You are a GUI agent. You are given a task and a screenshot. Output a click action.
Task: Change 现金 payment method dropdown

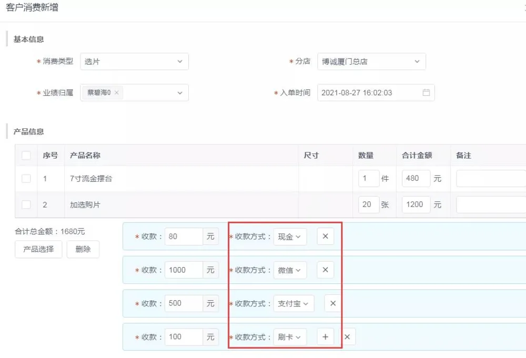point(290,237)
